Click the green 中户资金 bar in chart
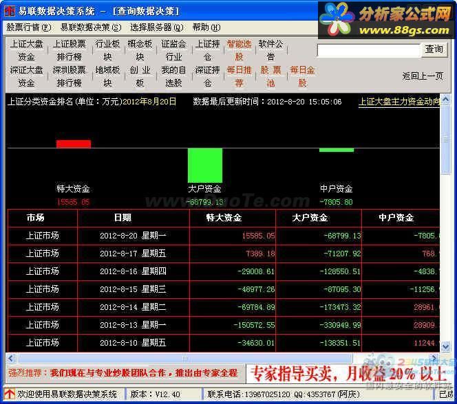This screenshot has height=404, width=457. pos(337,150)
